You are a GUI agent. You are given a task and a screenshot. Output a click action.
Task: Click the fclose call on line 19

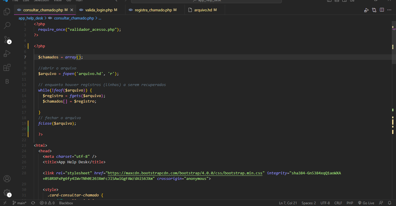[x=45, y=123]
